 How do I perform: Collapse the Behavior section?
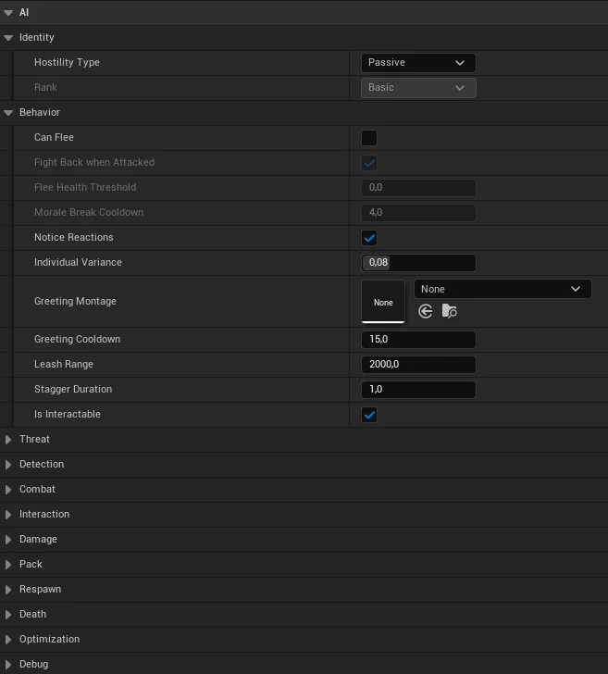pyautogui.click(x=8, y=113)
